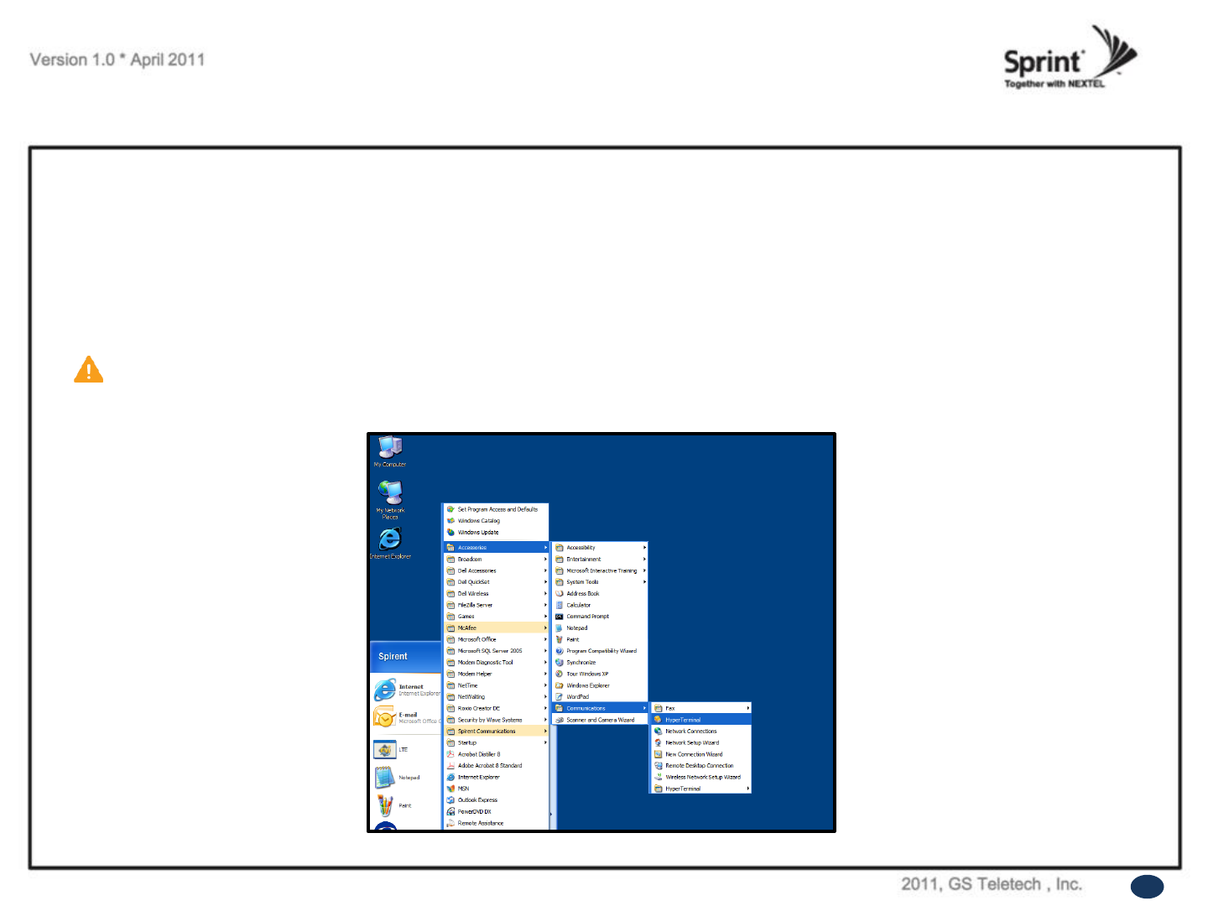
Task: Expand the System Tools submenu arrow
Action: point(644,582)
